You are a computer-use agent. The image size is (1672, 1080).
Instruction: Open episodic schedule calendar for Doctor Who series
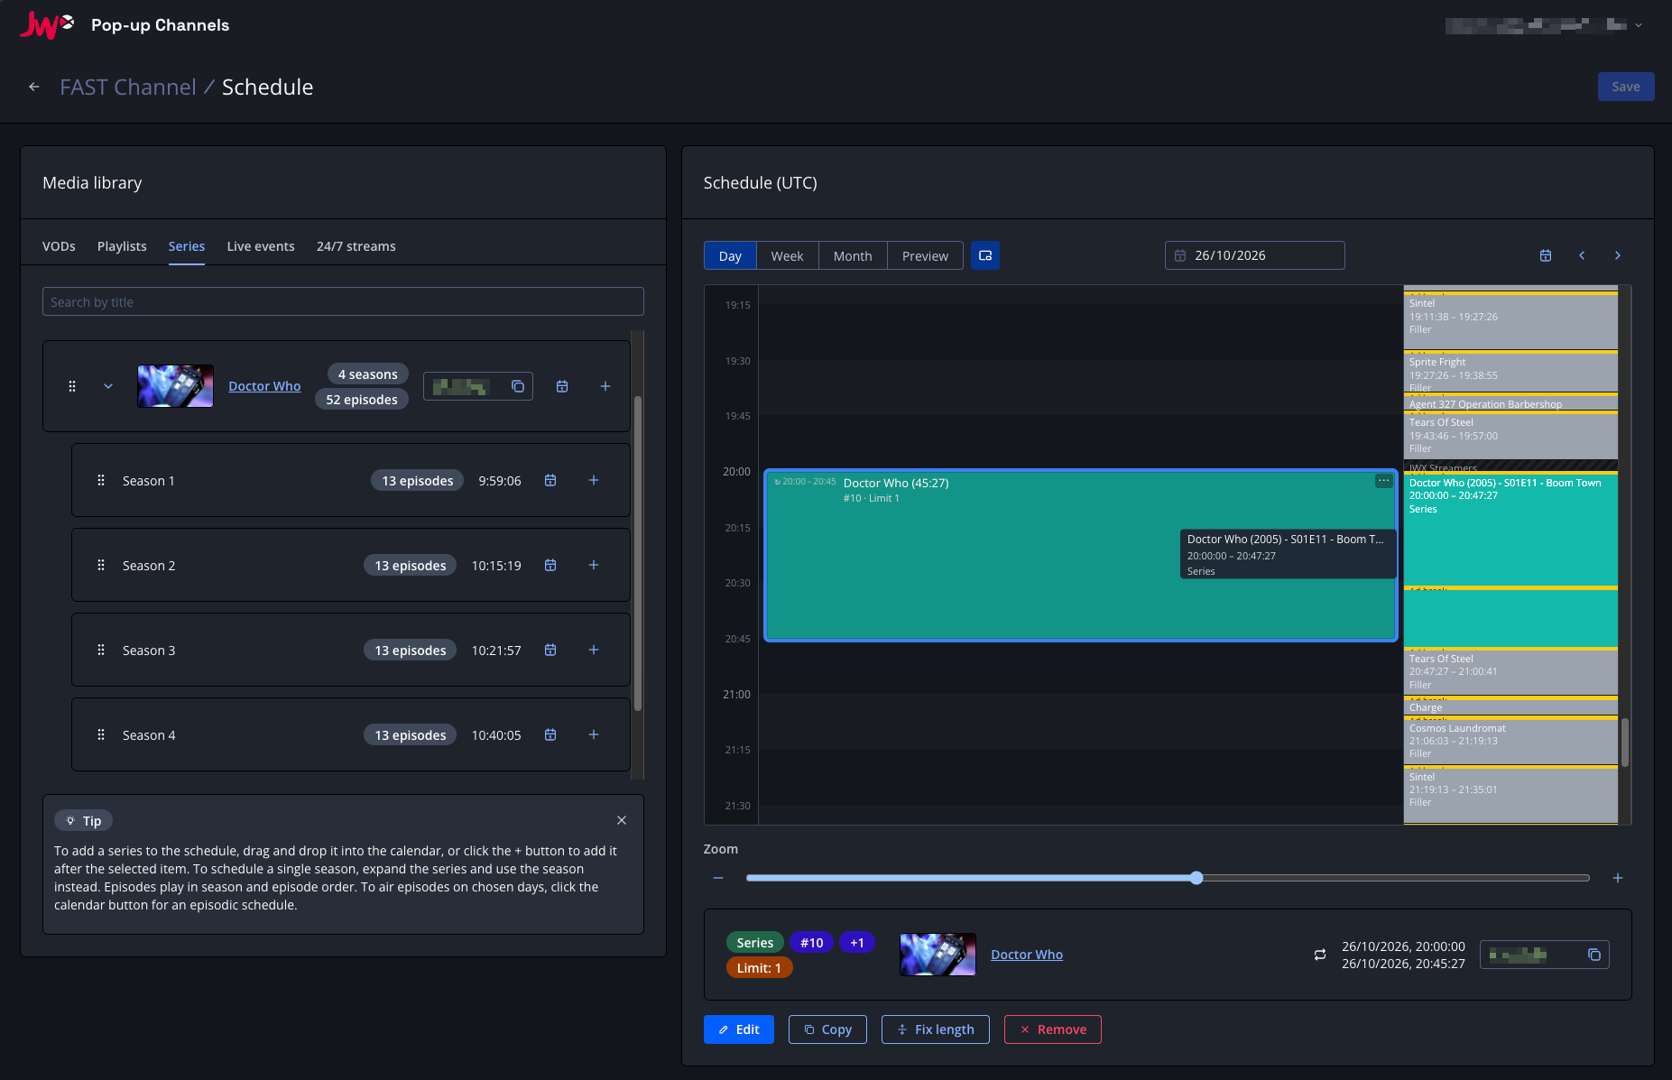[562, 386]
